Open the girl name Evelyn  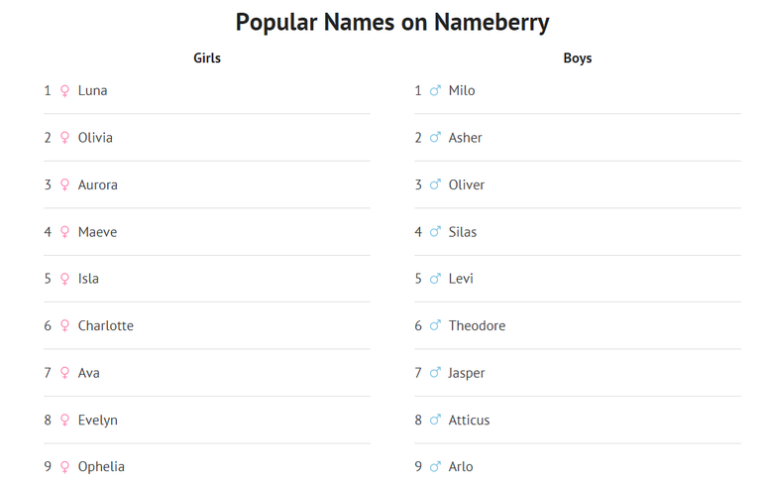click(97, 420)
